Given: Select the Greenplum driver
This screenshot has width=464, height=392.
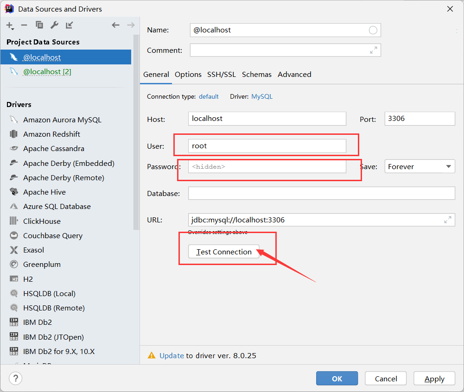Looking at the screenshot, I should (42, 265).
